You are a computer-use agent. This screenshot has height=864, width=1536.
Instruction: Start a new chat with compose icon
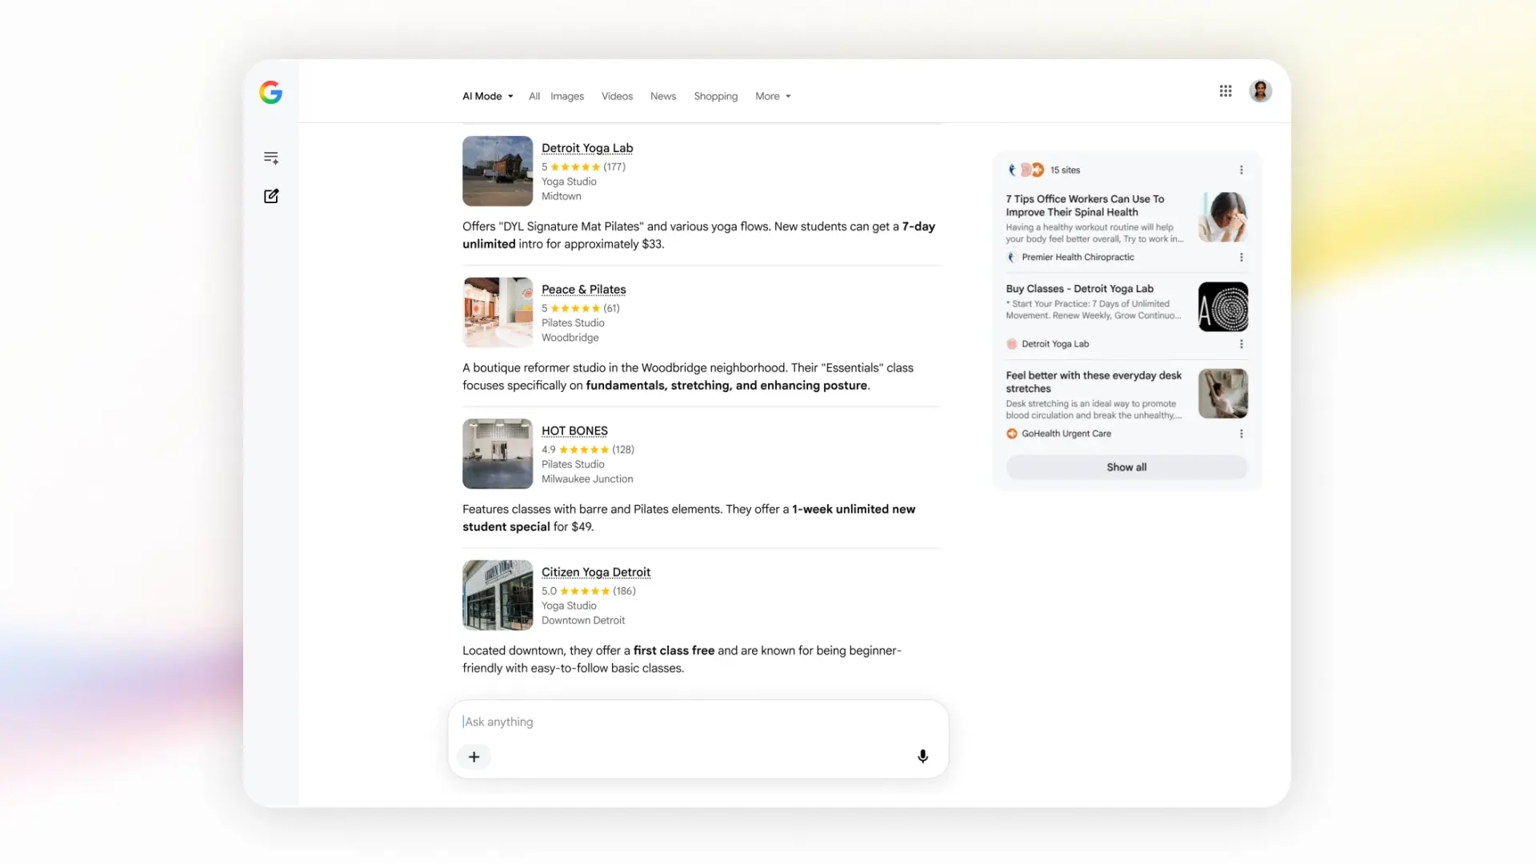click(271, 196)
